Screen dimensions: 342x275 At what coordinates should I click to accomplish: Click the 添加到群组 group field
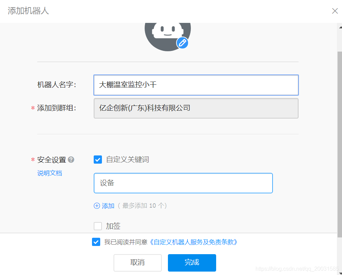(x=196, y=108)
